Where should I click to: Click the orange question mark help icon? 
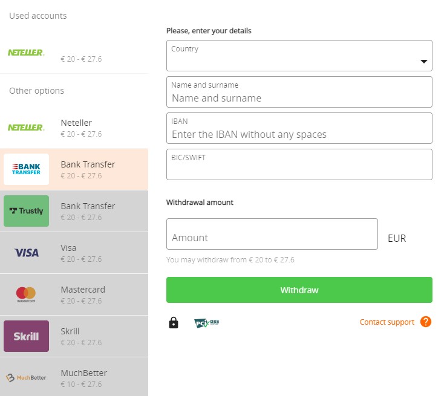click(426, 322)
